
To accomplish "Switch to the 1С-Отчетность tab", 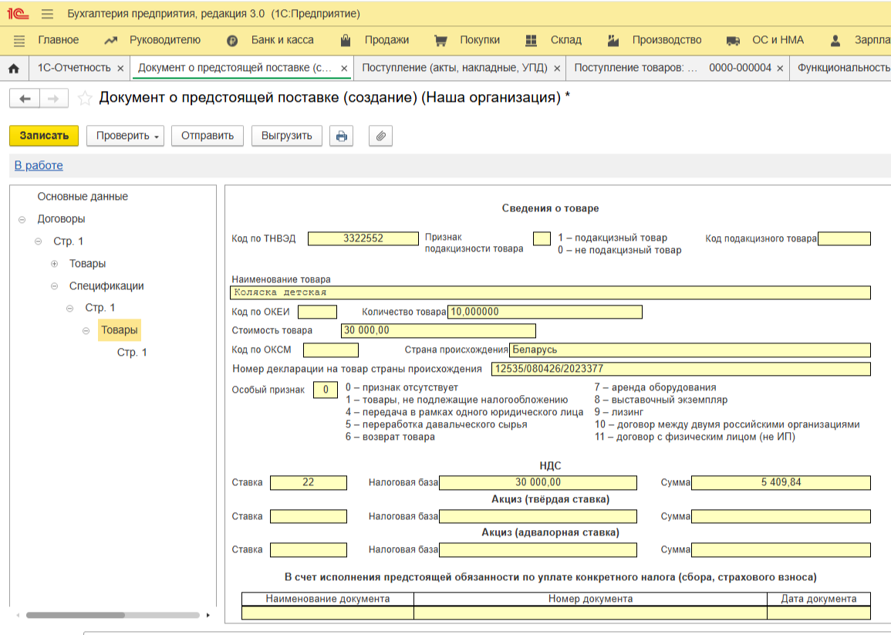I will 74,68.
